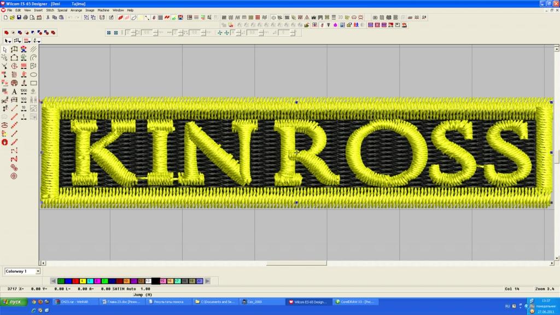560x315 pixels.
Task: Select the Lettering 'A' tool
Action: pos(14,91)
